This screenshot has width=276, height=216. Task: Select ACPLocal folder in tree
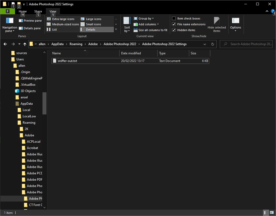tap(31, 142)
